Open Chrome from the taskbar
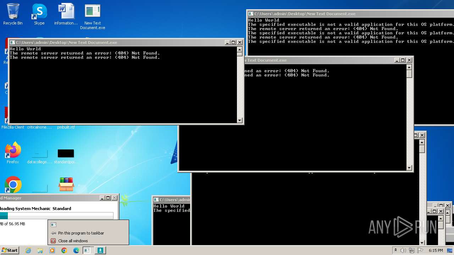454x255 pixels. click(x=64, y=250)
